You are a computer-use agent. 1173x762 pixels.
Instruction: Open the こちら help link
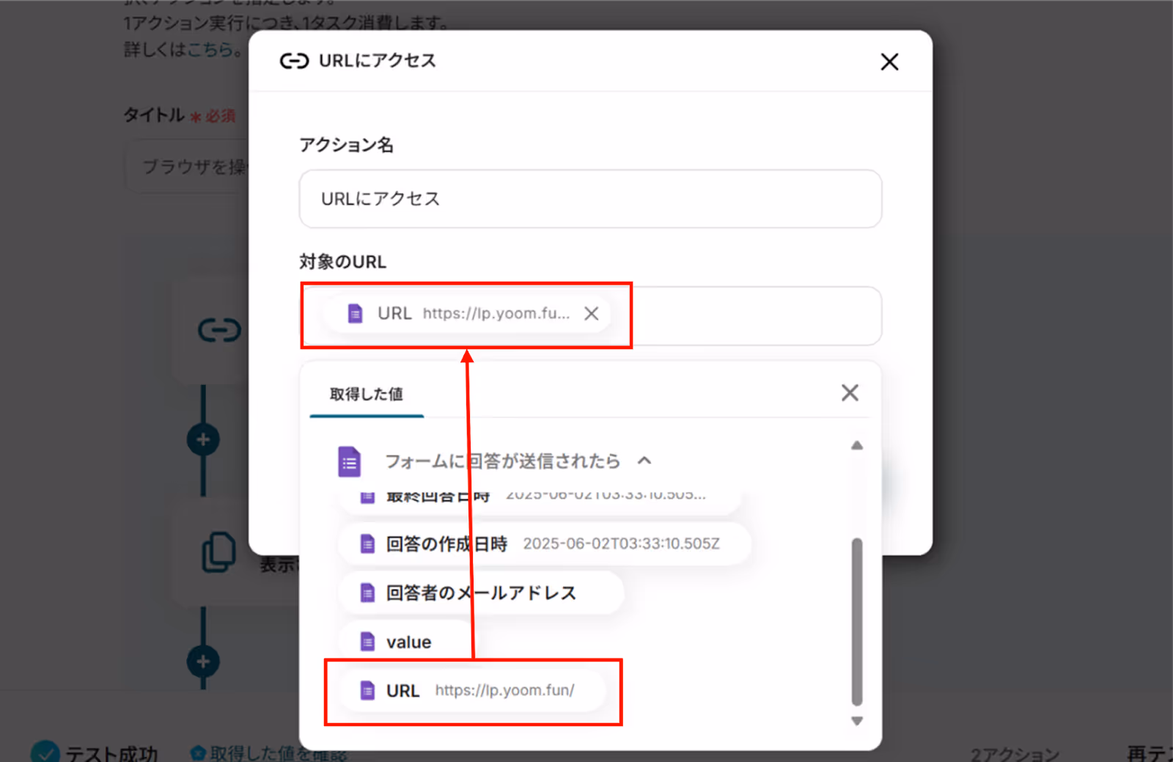tap(210, 50)
